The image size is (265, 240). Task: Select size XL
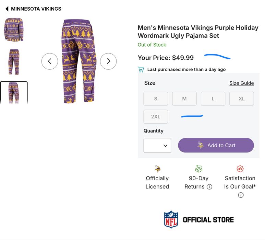242,99
